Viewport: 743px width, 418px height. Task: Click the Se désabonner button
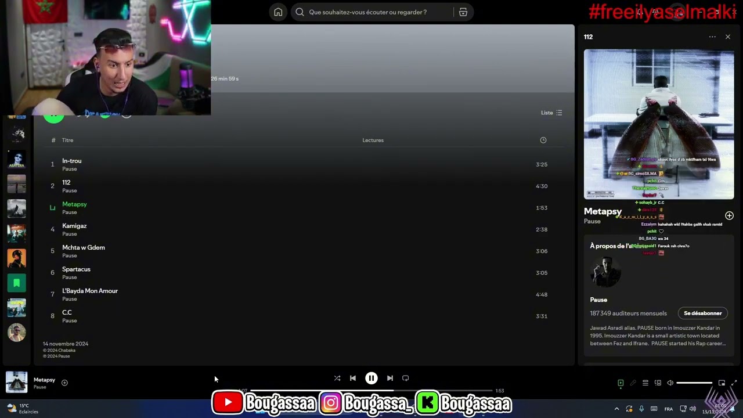click(x=702, y=313)
